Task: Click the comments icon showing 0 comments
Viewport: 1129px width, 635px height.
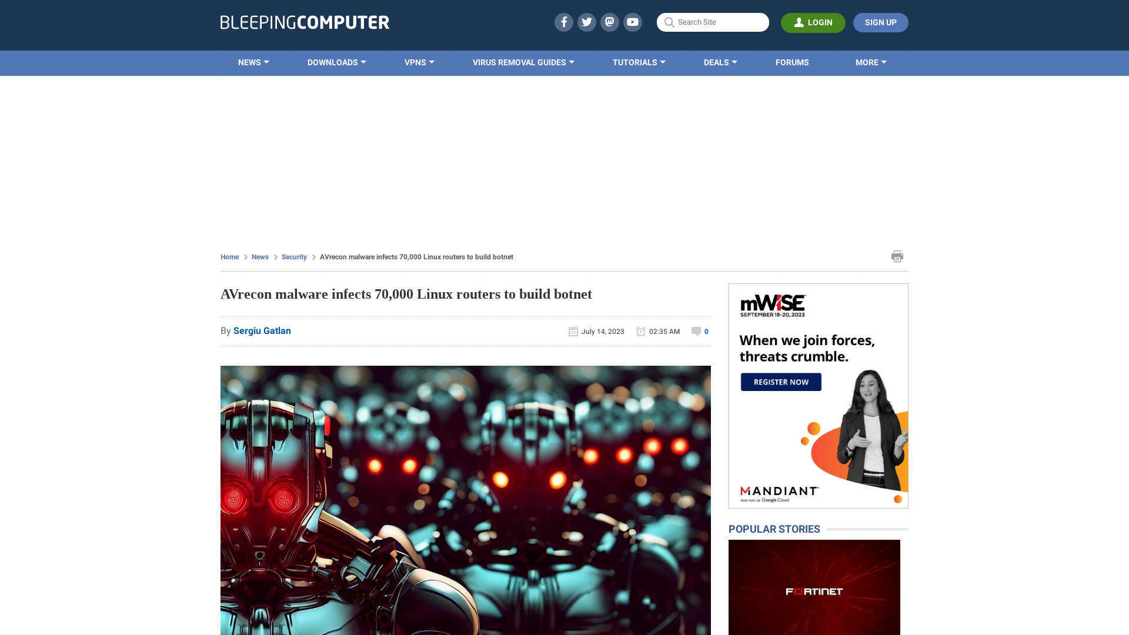Action: 696,330
